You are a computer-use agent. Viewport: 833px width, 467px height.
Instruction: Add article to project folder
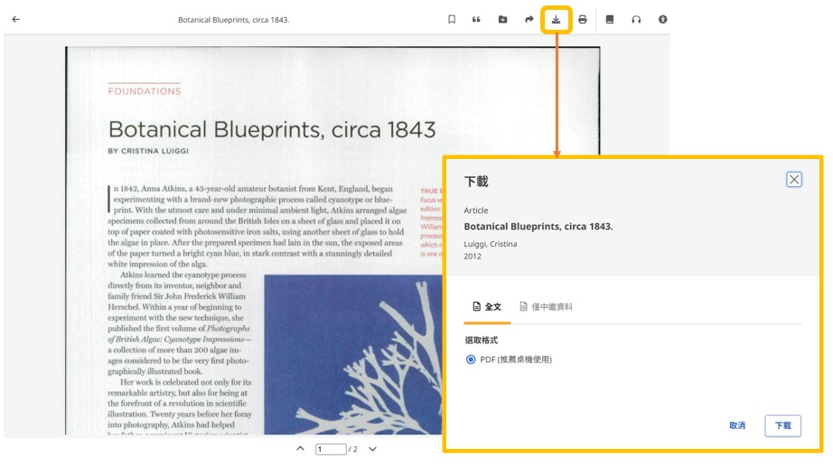pyautogui.click(x=502, y=19)
